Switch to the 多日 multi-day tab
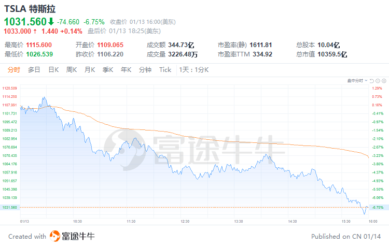Image resolution: width=389 pixels, height=247 pixels. click(x=34, y=70)
